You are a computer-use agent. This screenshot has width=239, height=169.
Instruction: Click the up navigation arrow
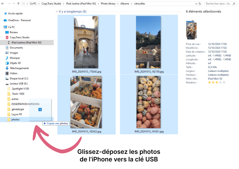click(19, 4)
